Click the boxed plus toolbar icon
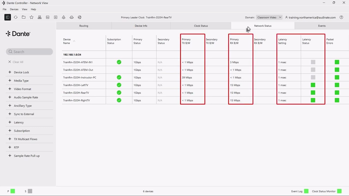349x196 pixels. (56, 17)
